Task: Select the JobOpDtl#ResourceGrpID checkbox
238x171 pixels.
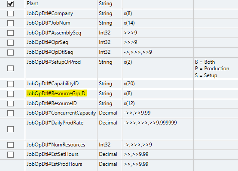Action: click(10, 94)
